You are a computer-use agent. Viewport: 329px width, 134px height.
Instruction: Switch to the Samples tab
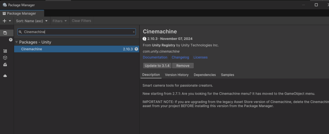point(227,75)
